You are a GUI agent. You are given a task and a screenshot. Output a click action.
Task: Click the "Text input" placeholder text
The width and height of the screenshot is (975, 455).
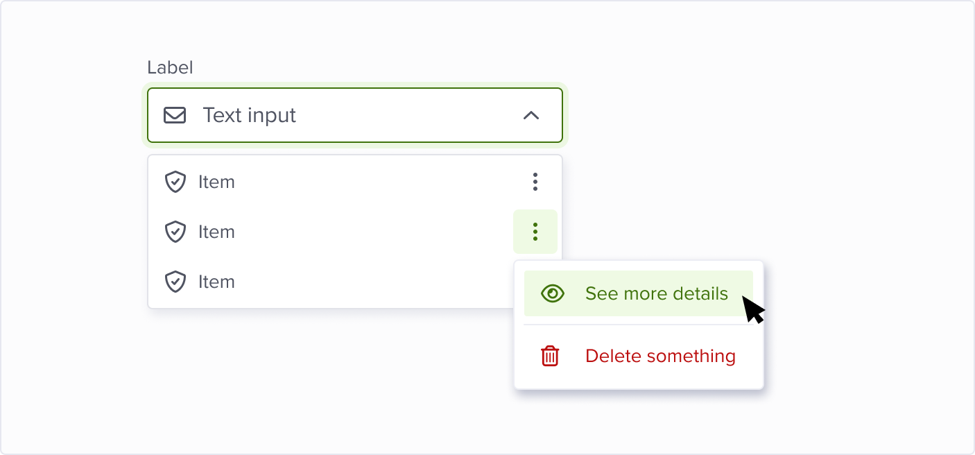coord(249,115)
